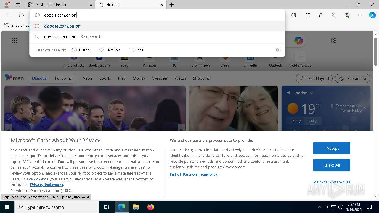
Task: Open the apps grid launcher
Action: point(14,41)
